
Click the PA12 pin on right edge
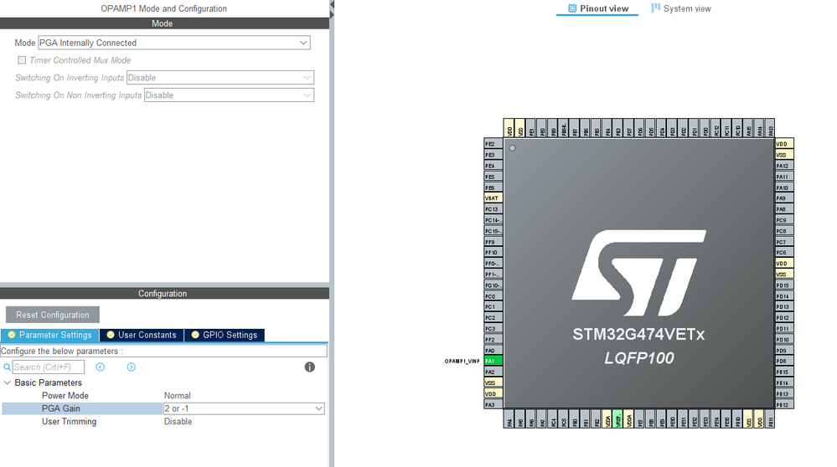click(x=784, y=166)
